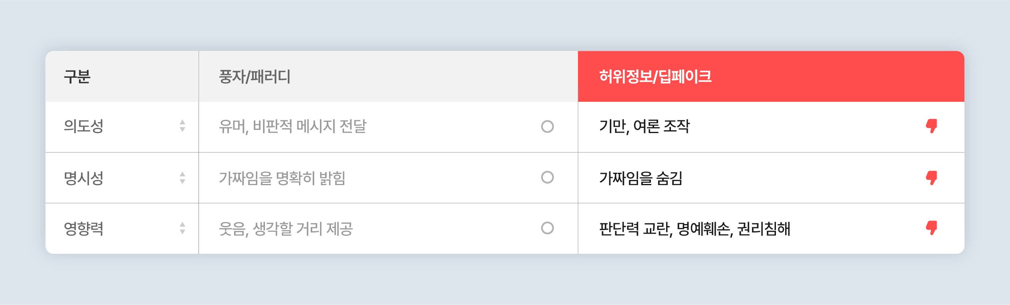Select the text 기만, 여론 조작

[644, 127]
